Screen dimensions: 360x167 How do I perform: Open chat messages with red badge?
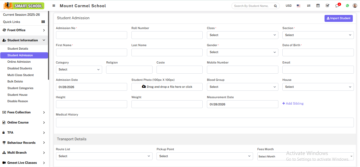pyautogui.click(x=337, y=6)
